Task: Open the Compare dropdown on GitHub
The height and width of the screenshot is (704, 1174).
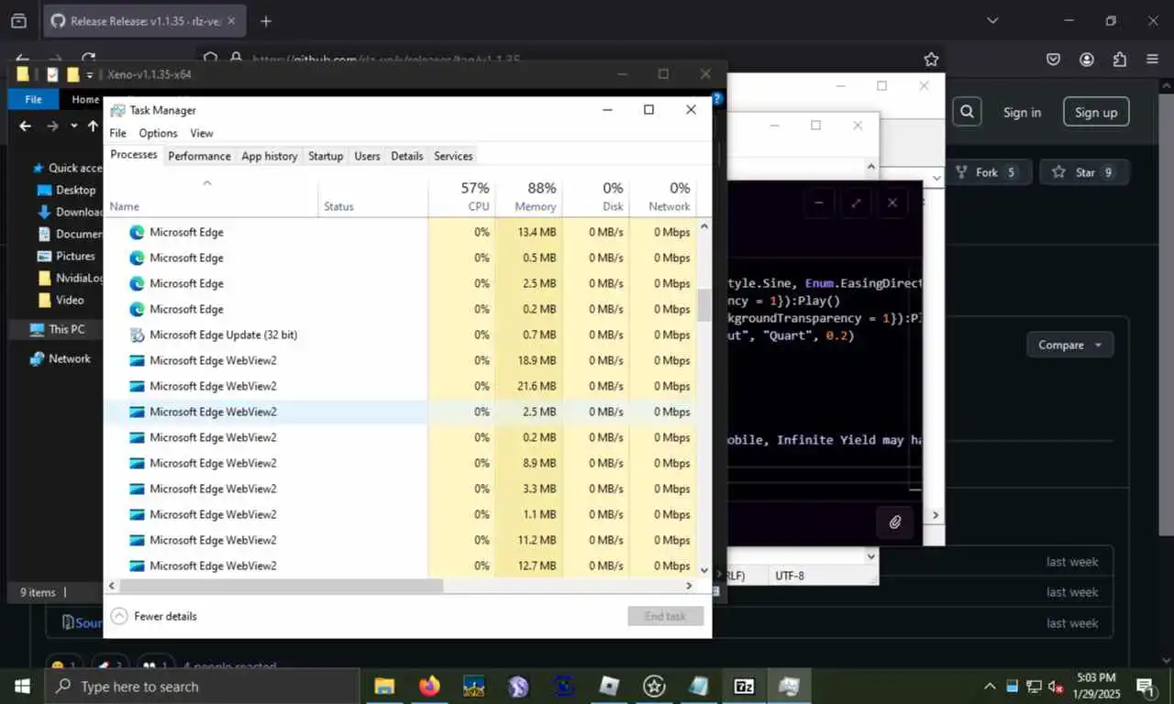Action: pos(1070,345)
